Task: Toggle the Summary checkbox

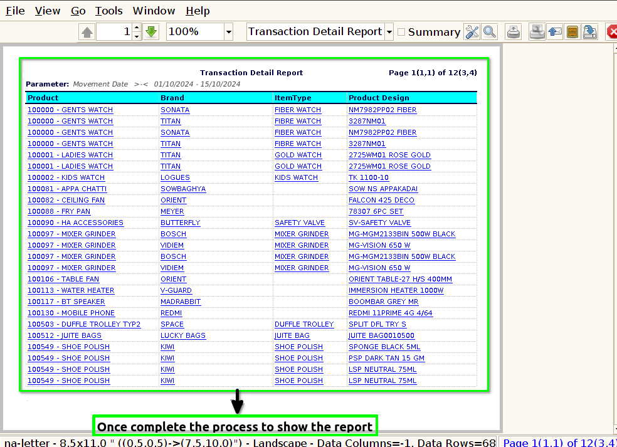Action: tap(401, 32)
